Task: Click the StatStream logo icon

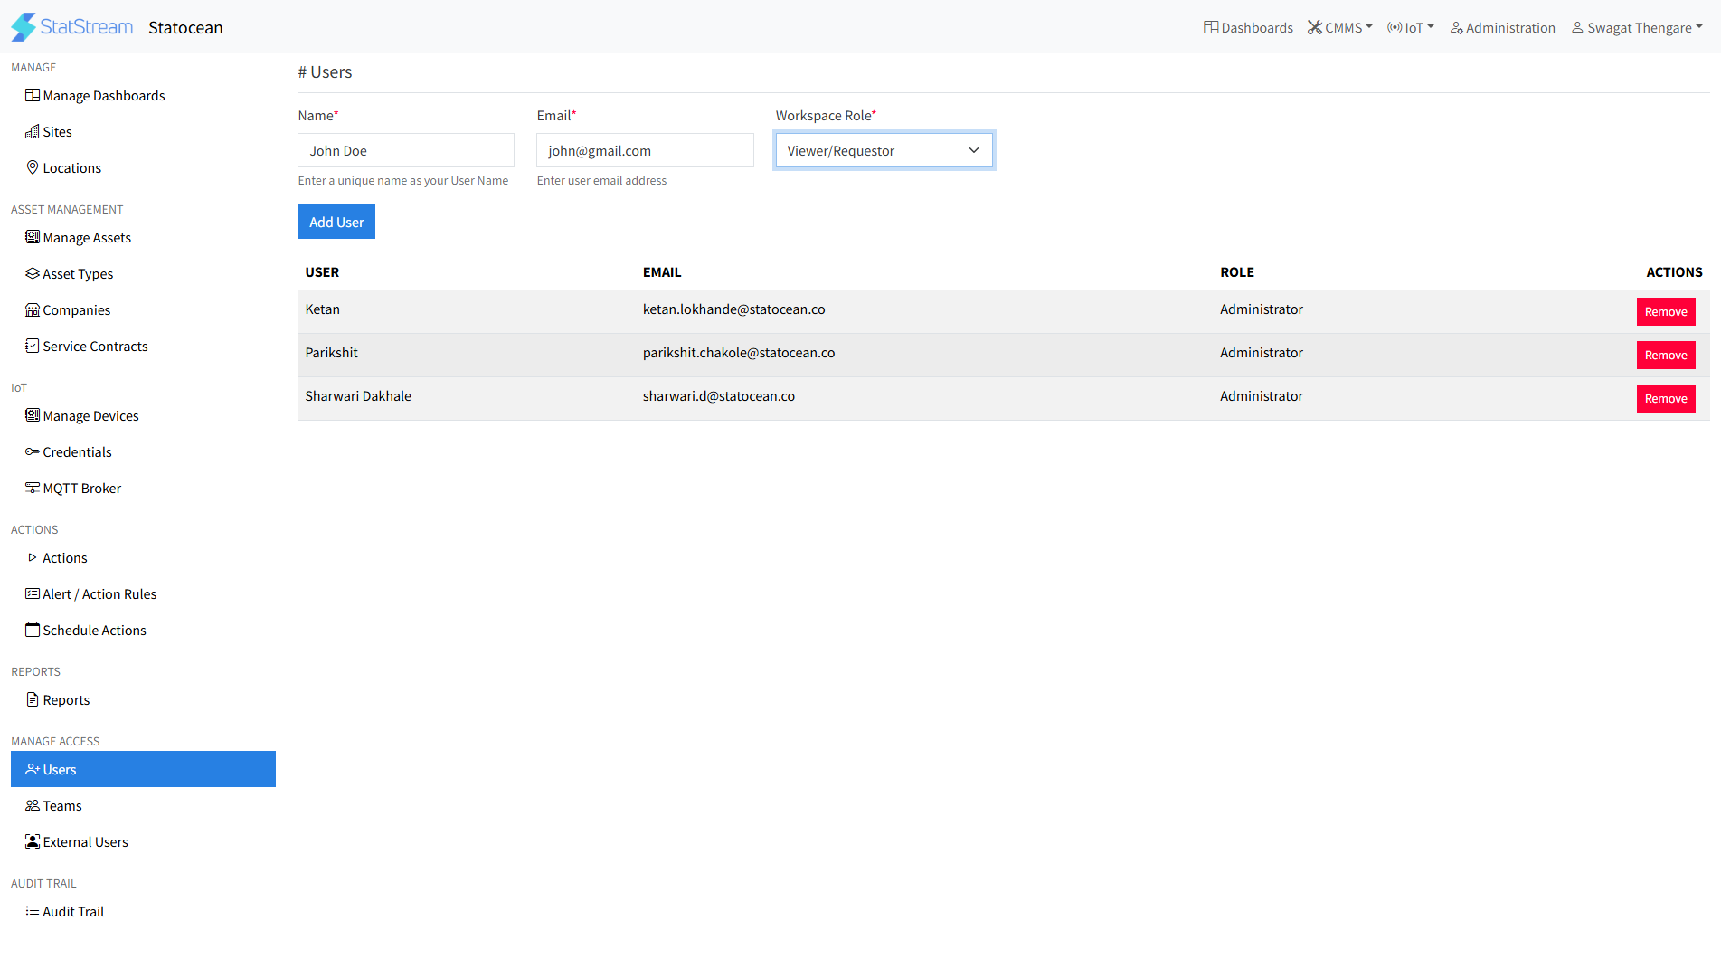Action: [24, 27]
